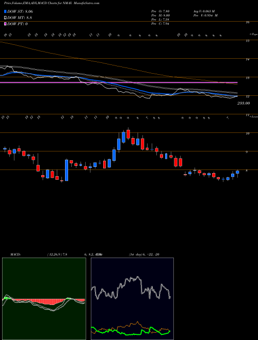This screenshot has height=340, width=258.
Task: Click the tall blue candlestick rising from 7.5
Action: point(67,170)
